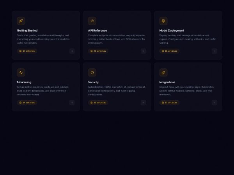Click the code brackets icon for API Reference

click(x=92, y=21)
